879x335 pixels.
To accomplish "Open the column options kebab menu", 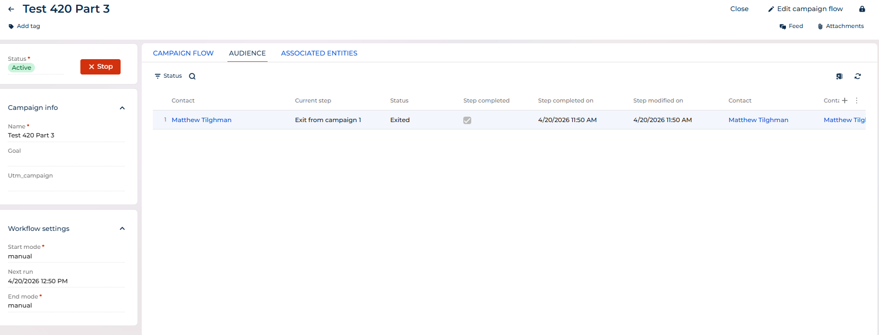I will (x=857, y=100).
